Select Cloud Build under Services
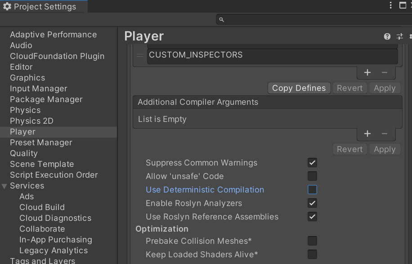 [42, 207]
